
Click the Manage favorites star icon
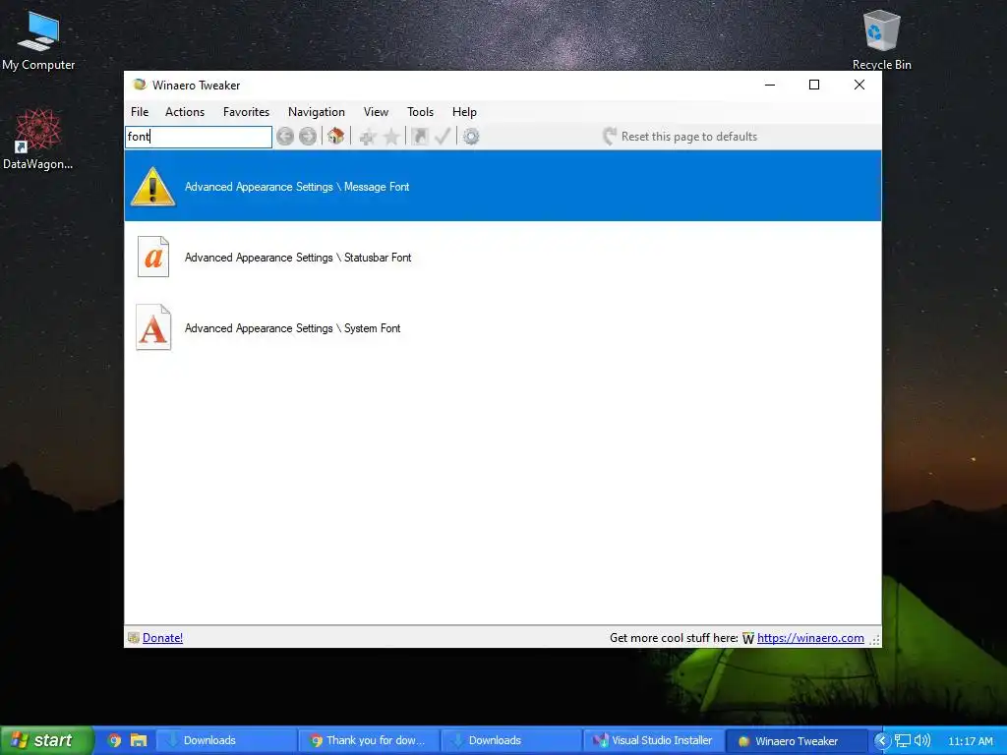click(391, 136)
